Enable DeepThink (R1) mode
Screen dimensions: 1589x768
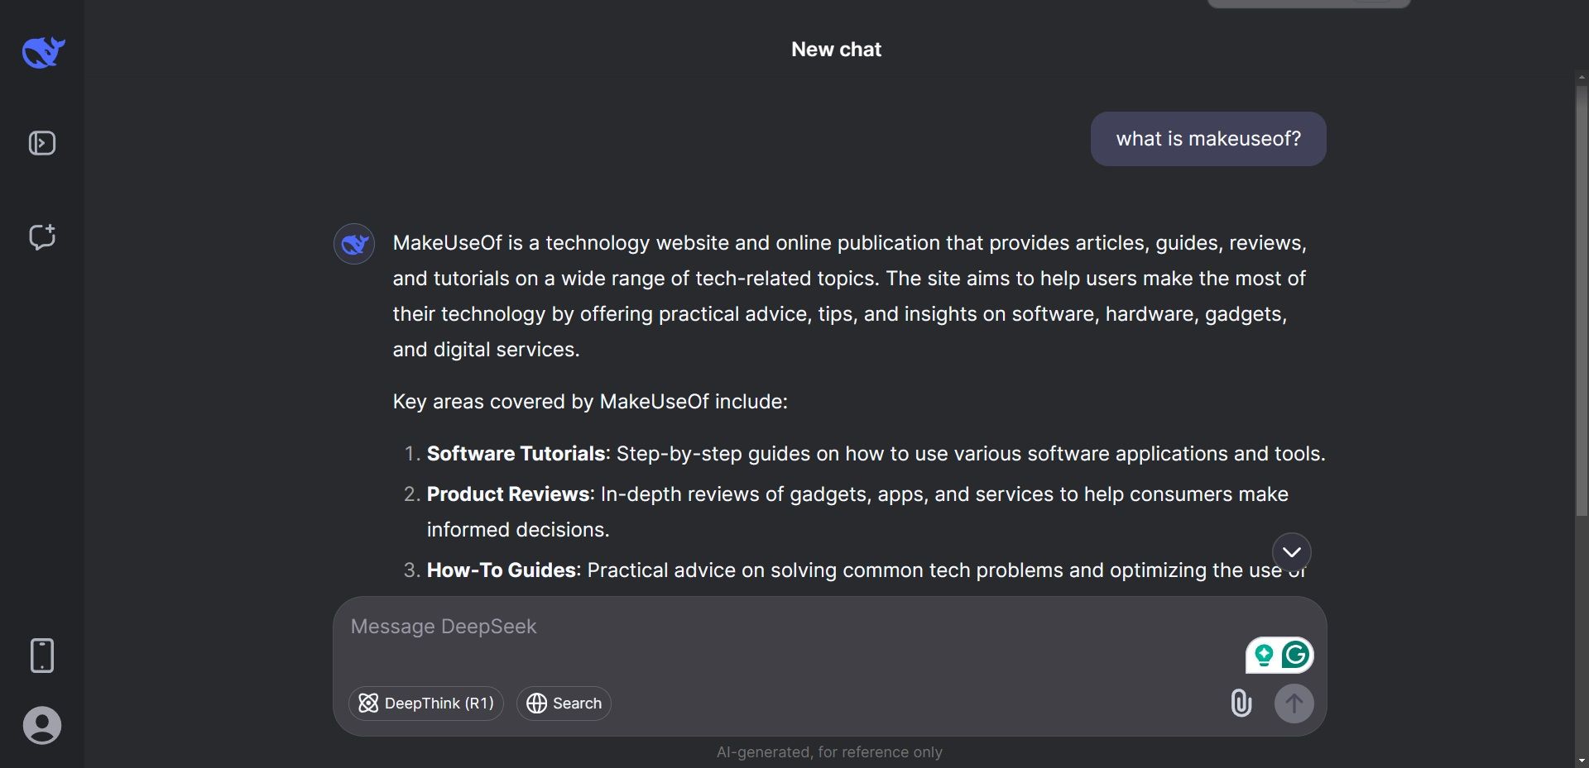(x=426, y=704)
